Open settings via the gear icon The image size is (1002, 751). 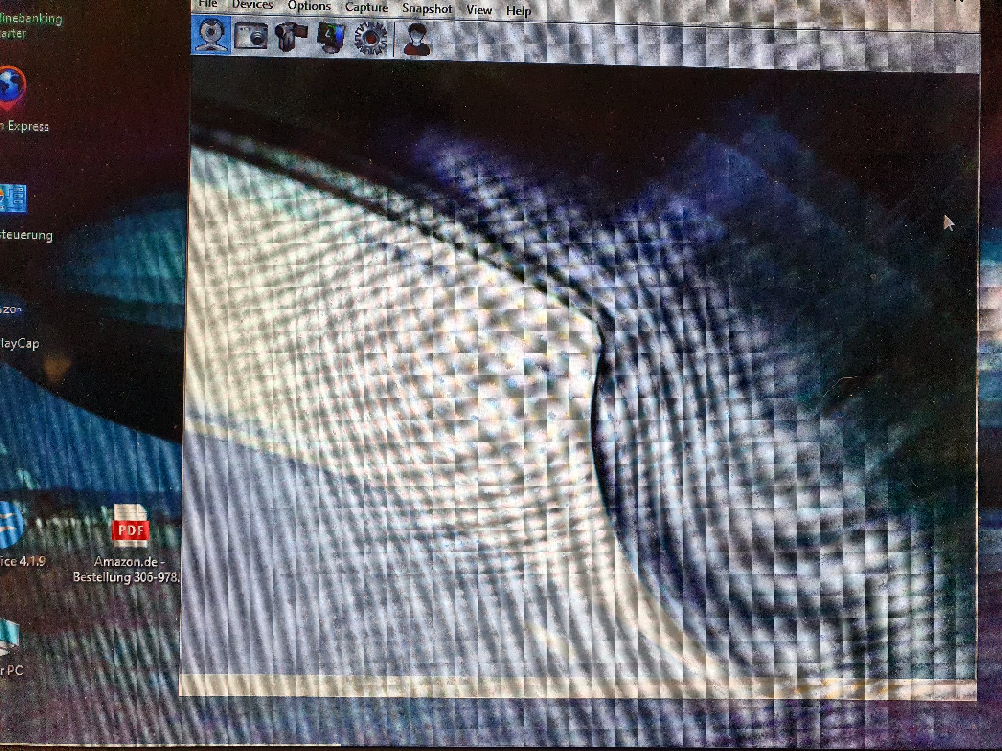coord(370,39)
